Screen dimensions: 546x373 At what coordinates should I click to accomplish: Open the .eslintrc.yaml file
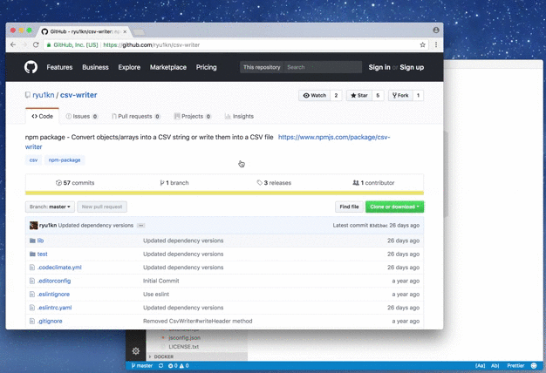[55, 308]
